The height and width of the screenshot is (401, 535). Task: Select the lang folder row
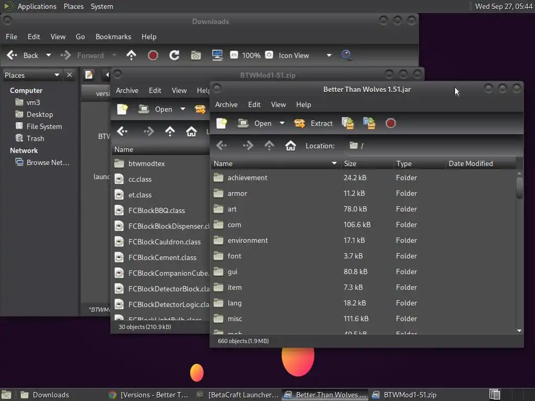pos(364,303)
